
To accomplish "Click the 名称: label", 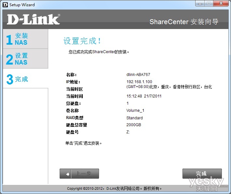I will [71, 75].
